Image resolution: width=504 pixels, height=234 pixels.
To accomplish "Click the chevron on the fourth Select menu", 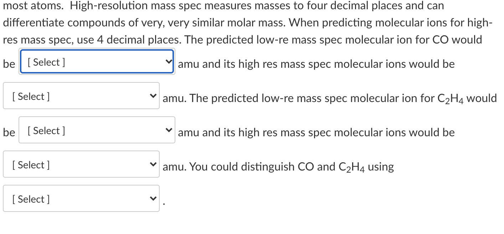I will click(153, 164).
